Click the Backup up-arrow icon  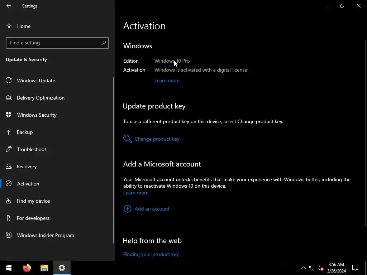tap(9, 132)
